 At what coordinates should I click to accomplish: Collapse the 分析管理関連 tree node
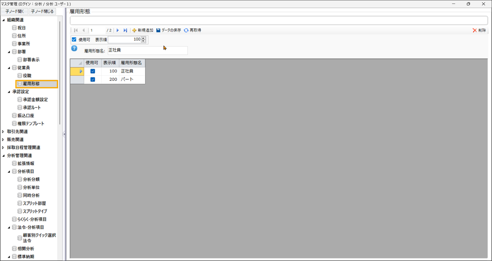(3, 156)
